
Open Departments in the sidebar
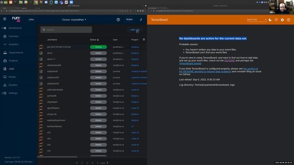click(16, 53)
